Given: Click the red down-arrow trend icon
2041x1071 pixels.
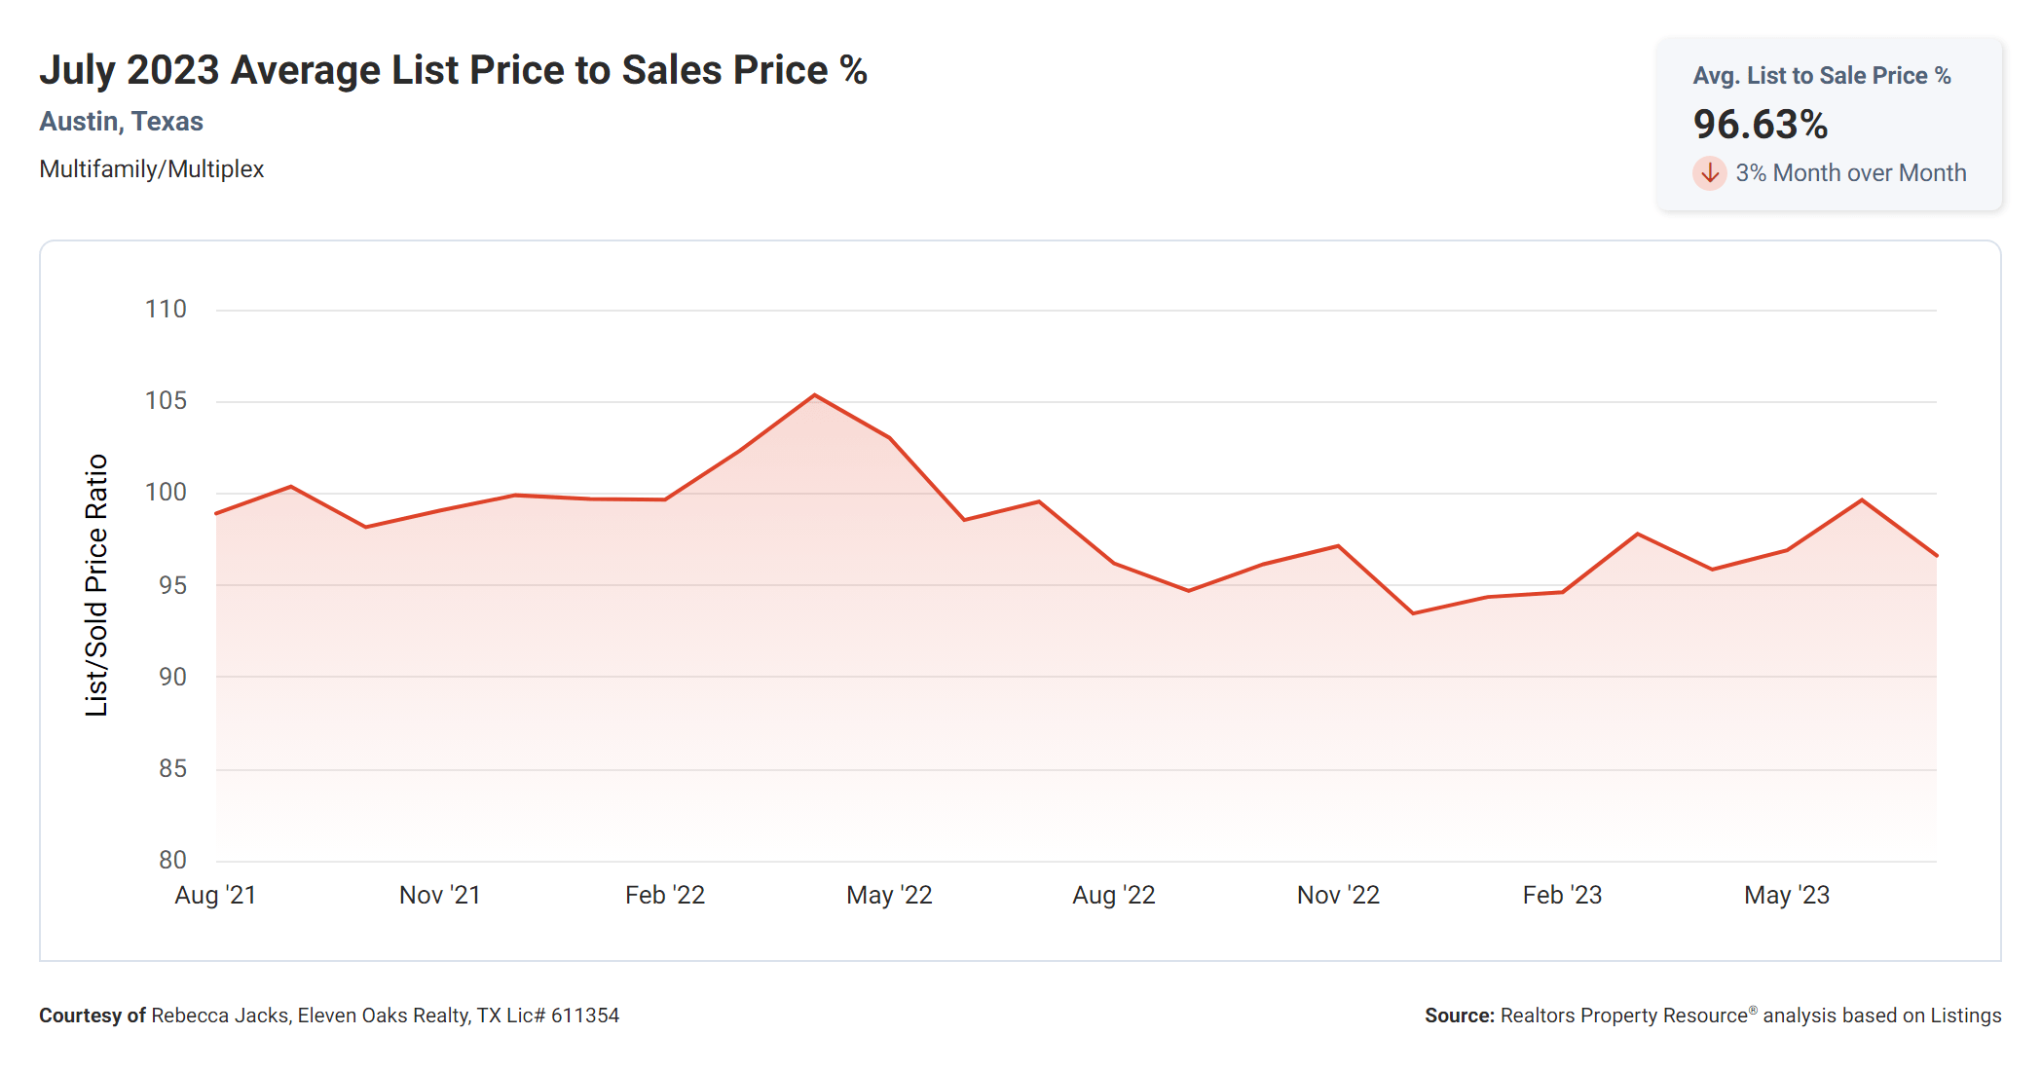Looking at the screenshot, I should click(x=1709, y=173).
